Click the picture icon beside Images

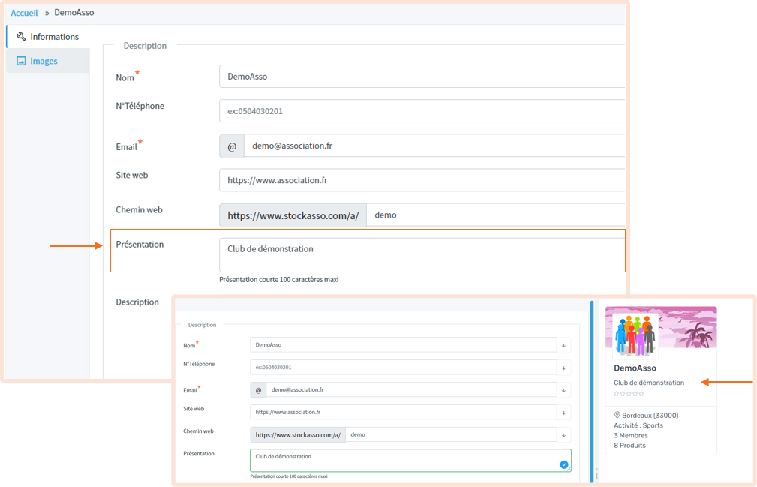[21, 61]
